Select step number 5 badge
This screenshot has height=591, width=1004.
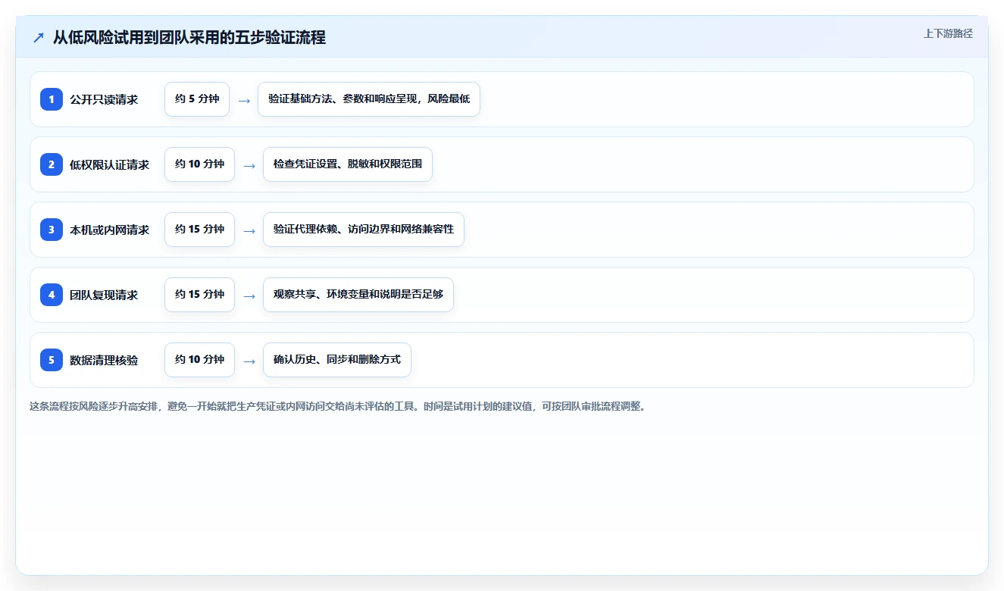pos(52,360)
